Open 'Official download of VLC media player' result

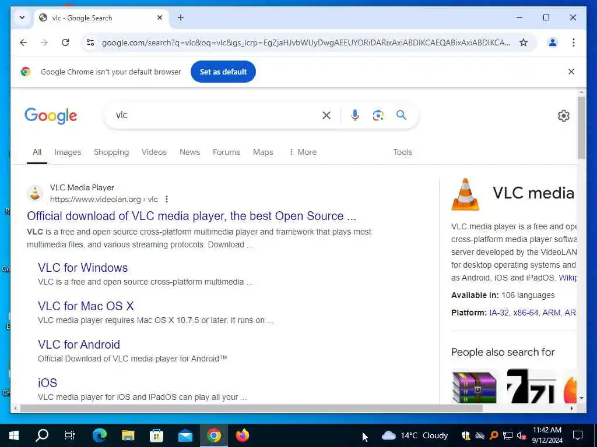[x=191, y=216]
